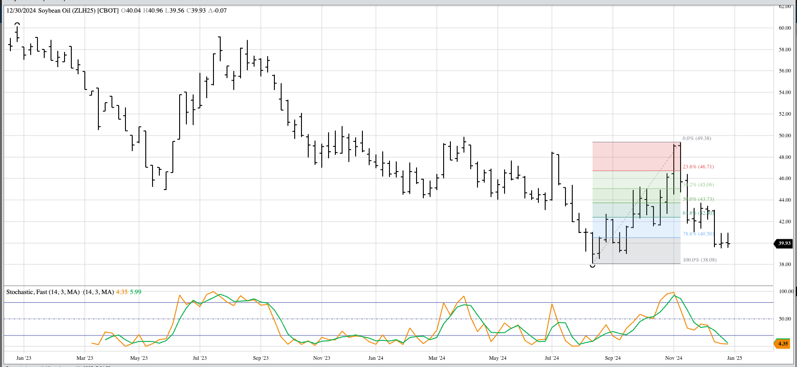The width and height of the screenshot is (797, 367).
Task: Click the Nov '24 date axis label
Action: point(673,358)
